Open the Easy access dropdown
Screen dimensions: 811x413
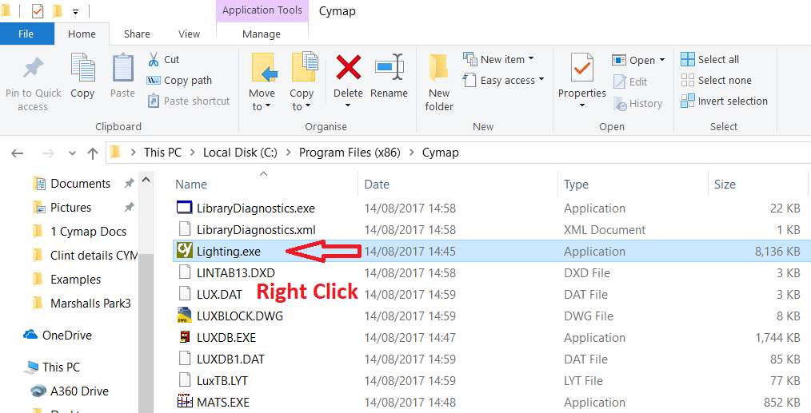coord(505,80)
